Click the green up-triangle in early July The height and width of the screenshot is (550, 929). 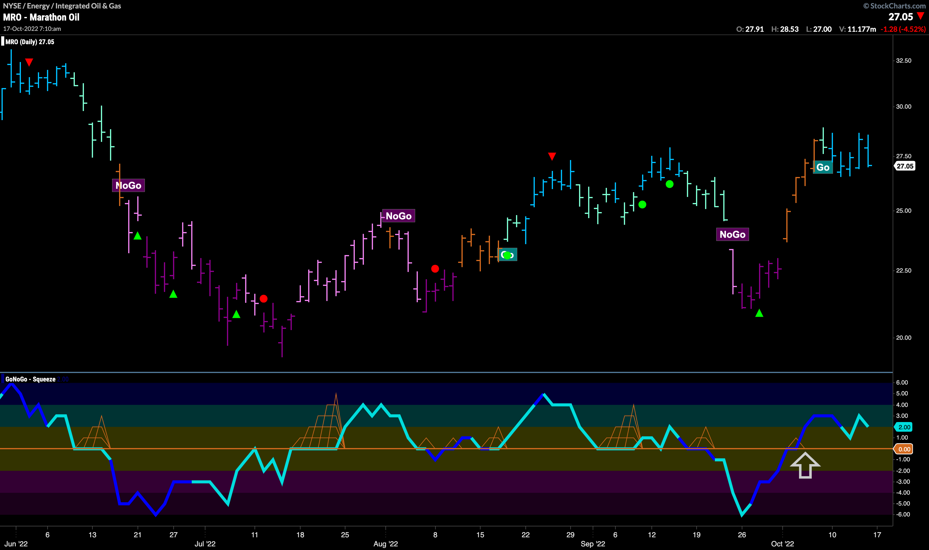tap(236, 314)
